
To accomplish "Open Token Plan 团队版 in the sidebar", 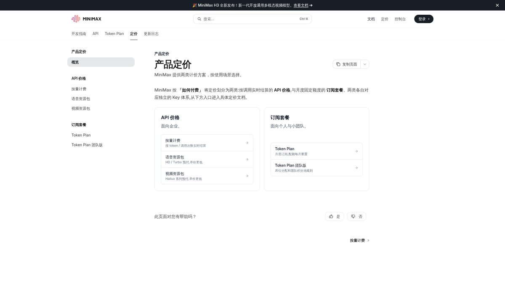I will [x=87, y=145].
